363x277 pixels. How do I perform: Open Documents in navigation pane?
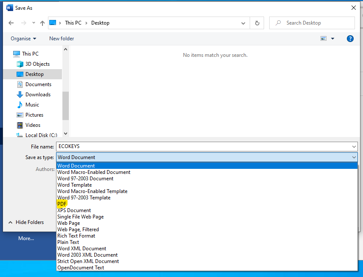[x=39, y=84]
